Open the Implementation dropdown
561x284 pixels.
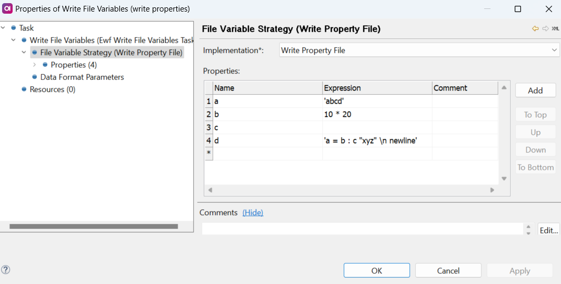coord(554,50)
